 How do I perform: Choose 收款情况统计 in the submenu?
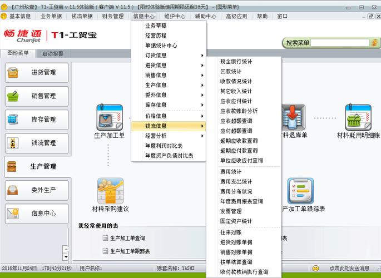click(244, 82)
